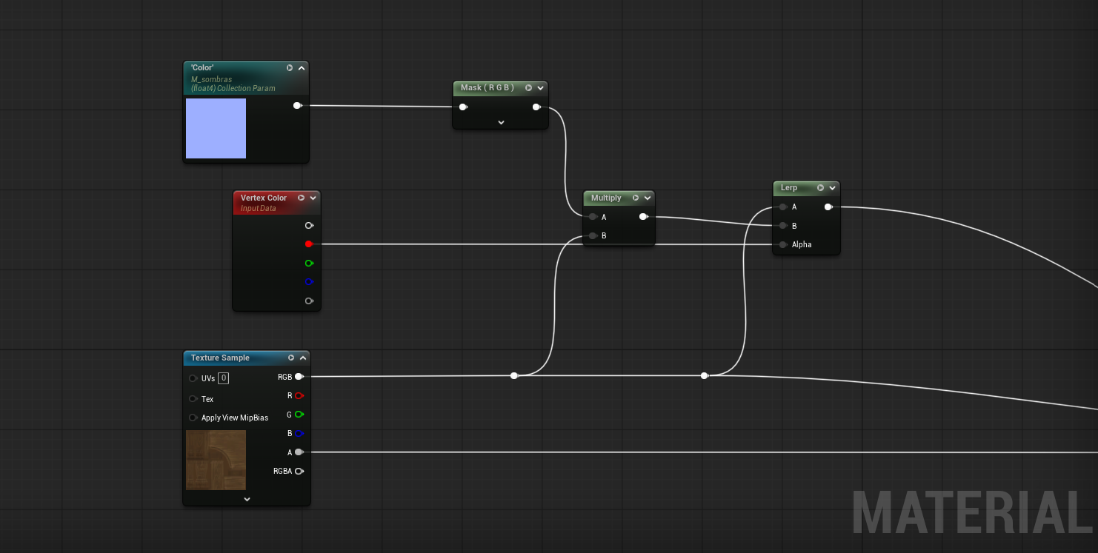Click the Mask (R G B) output pin
The image size is (1098, 553).
536,107
